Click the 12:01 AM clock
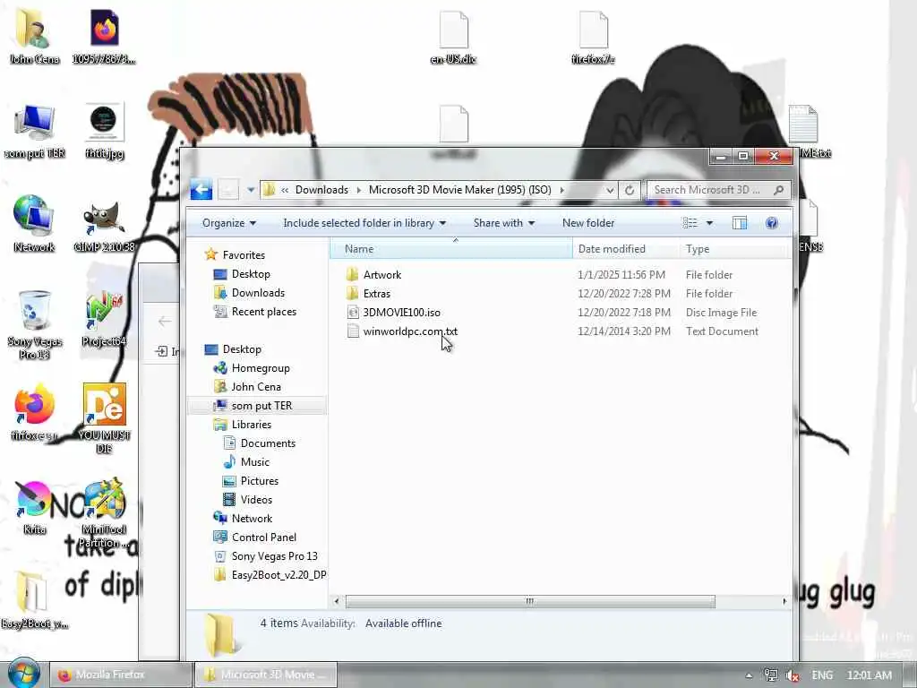The height and width of the screenshot is (688, 917). coord(869,675)
